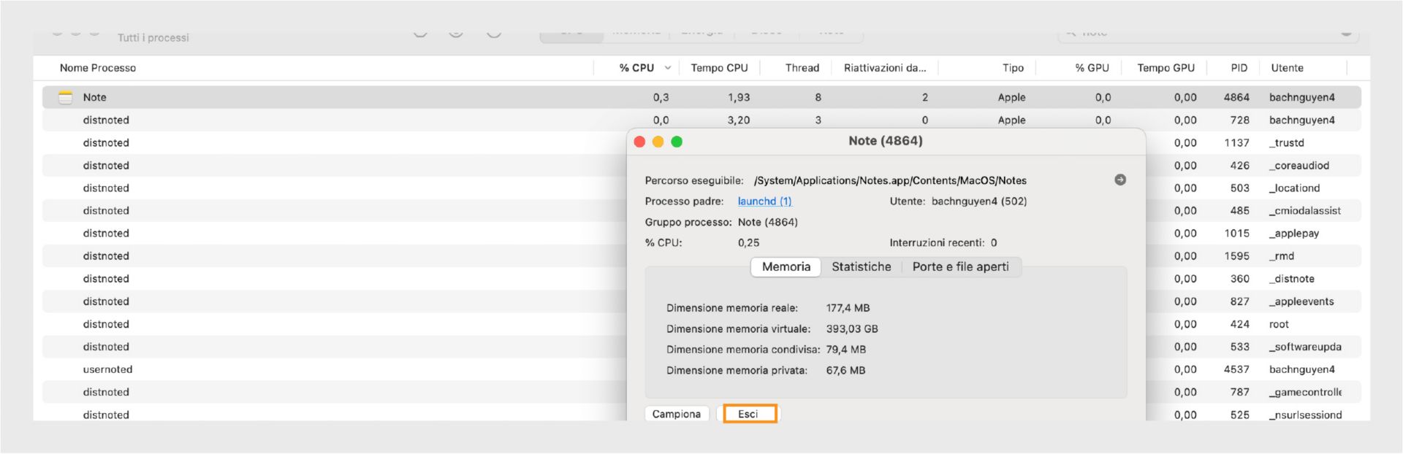Select the row owned by _rmd
Screen dimensions: 1403x454
[701, 255]
